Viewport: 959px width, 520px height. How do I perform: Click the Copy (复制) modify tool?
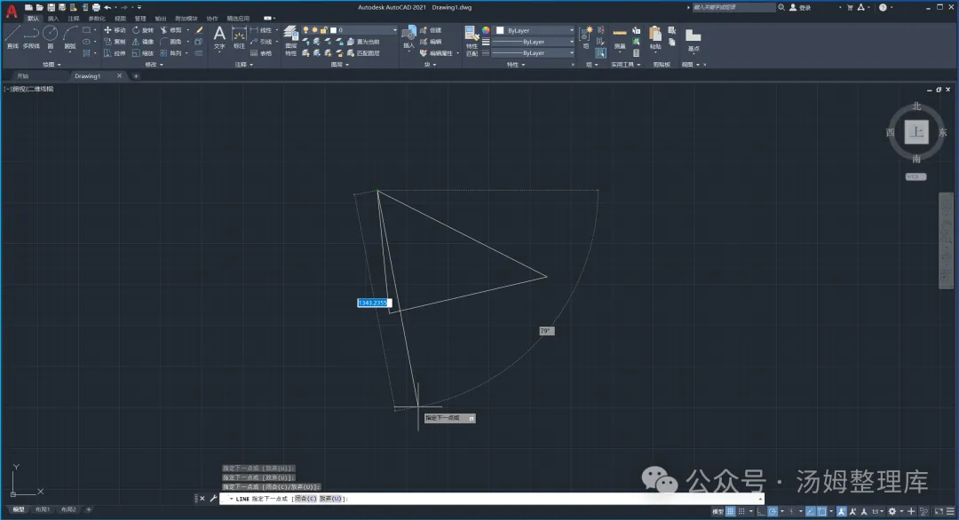pos(114,42)
